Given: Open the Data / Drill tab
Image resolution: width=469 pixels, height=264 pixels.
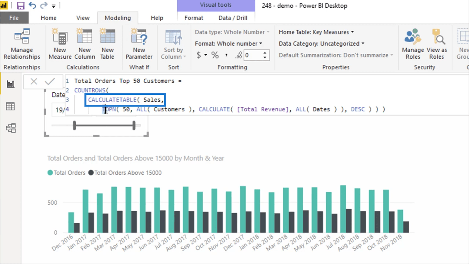Looking at the screenshot, I should 233,18.
